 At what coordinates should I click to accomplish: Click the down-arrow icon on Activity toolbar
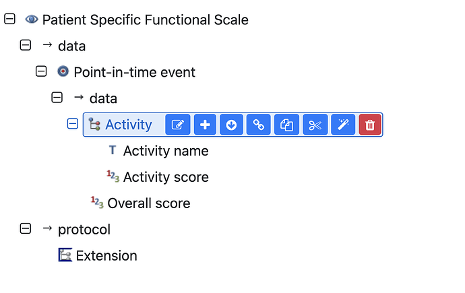[x=232, y=125]
